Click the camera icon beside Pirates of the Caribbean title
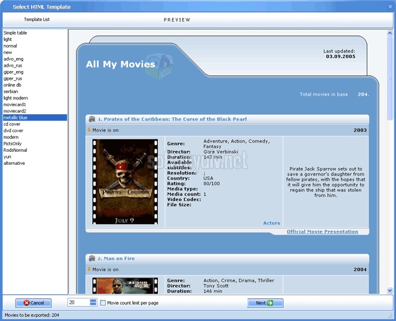Viewport: 396px width, 321px height. tap(92, 119)
